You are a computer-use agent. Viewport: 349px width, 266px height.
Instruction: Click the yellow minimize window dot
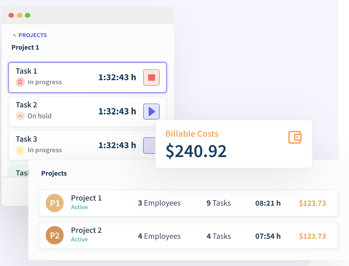pyautogui.click(x=20, y=15)
